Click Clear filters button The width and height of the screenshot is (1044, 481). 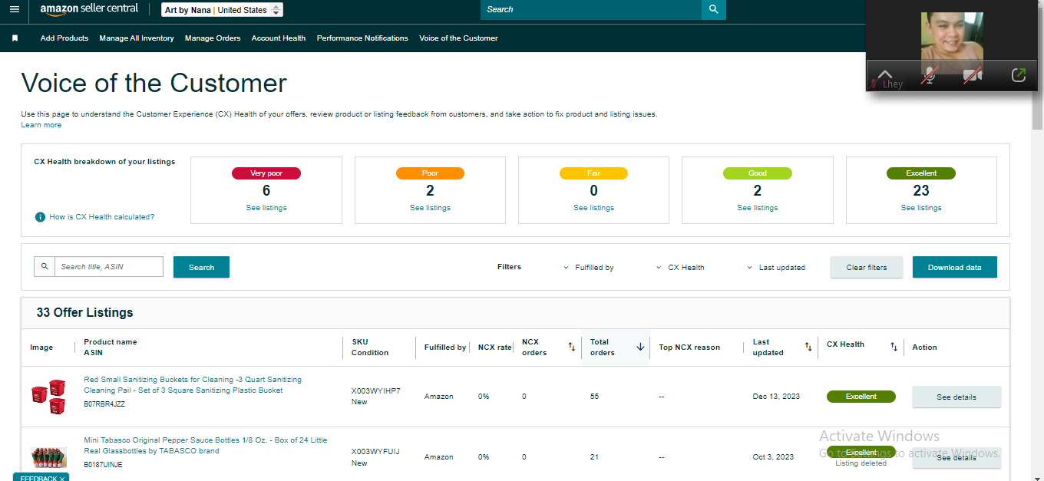point(867,267)
